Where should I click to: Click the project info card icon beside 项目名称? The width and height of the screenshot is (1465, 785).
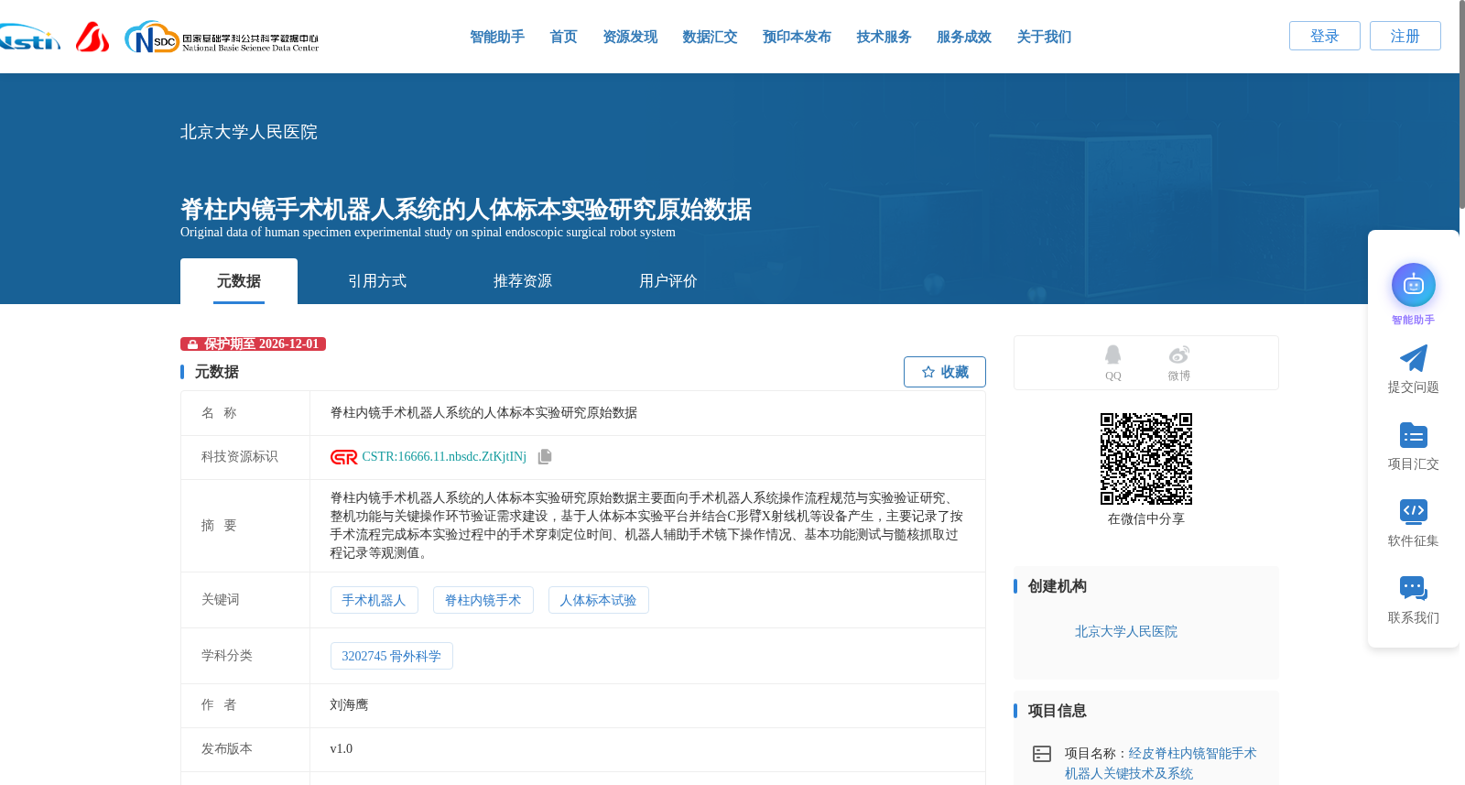click(1042, 754)
